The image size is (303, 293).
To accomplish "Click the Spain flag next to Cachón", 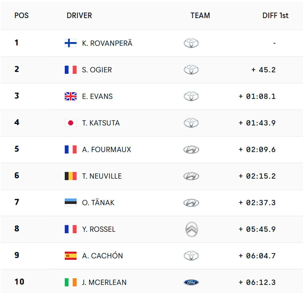I will point(70,255).
